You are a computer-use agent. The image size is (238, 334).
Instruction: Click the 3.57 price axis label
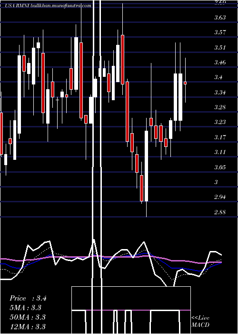(x=220, y=32)
